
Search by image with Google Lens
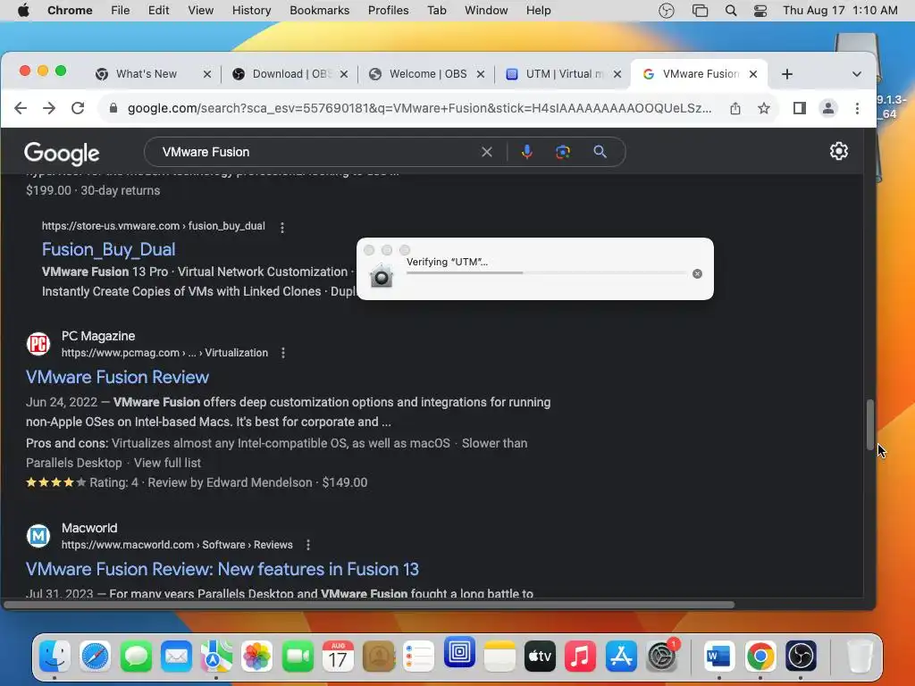(563, 152)
